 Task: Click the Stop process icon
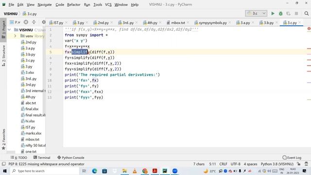point(296,14)
